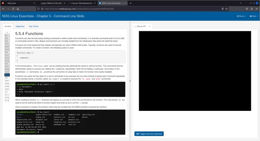The height and width of the screenshot is (141, 260).
Task: Go to section 5.6.2
Action: coord(7,83)
